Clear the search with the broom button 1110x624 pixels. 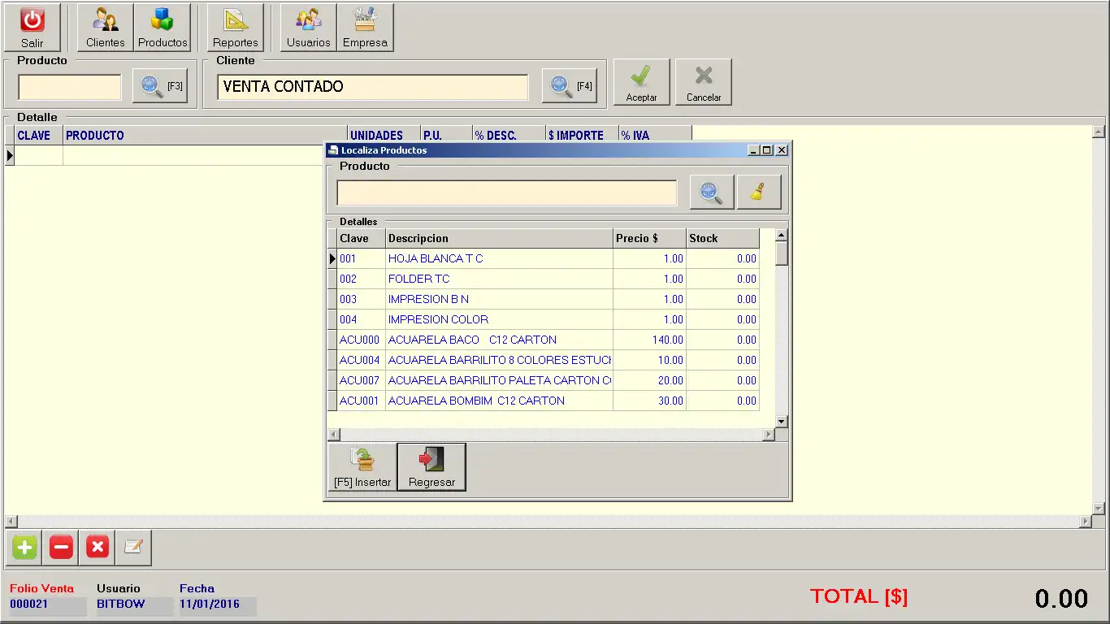click(759, 193)
